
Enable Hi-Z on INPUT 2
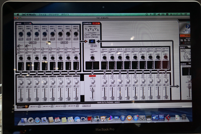(x=26, y=46)
